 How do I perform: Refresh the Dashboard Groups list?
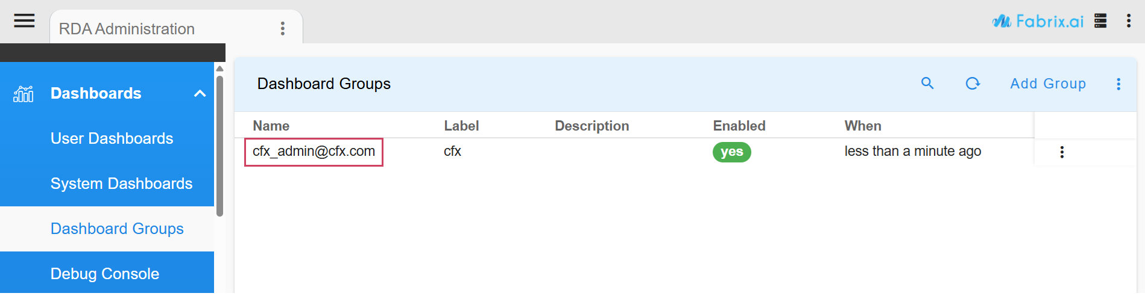(x=973, y=84)
